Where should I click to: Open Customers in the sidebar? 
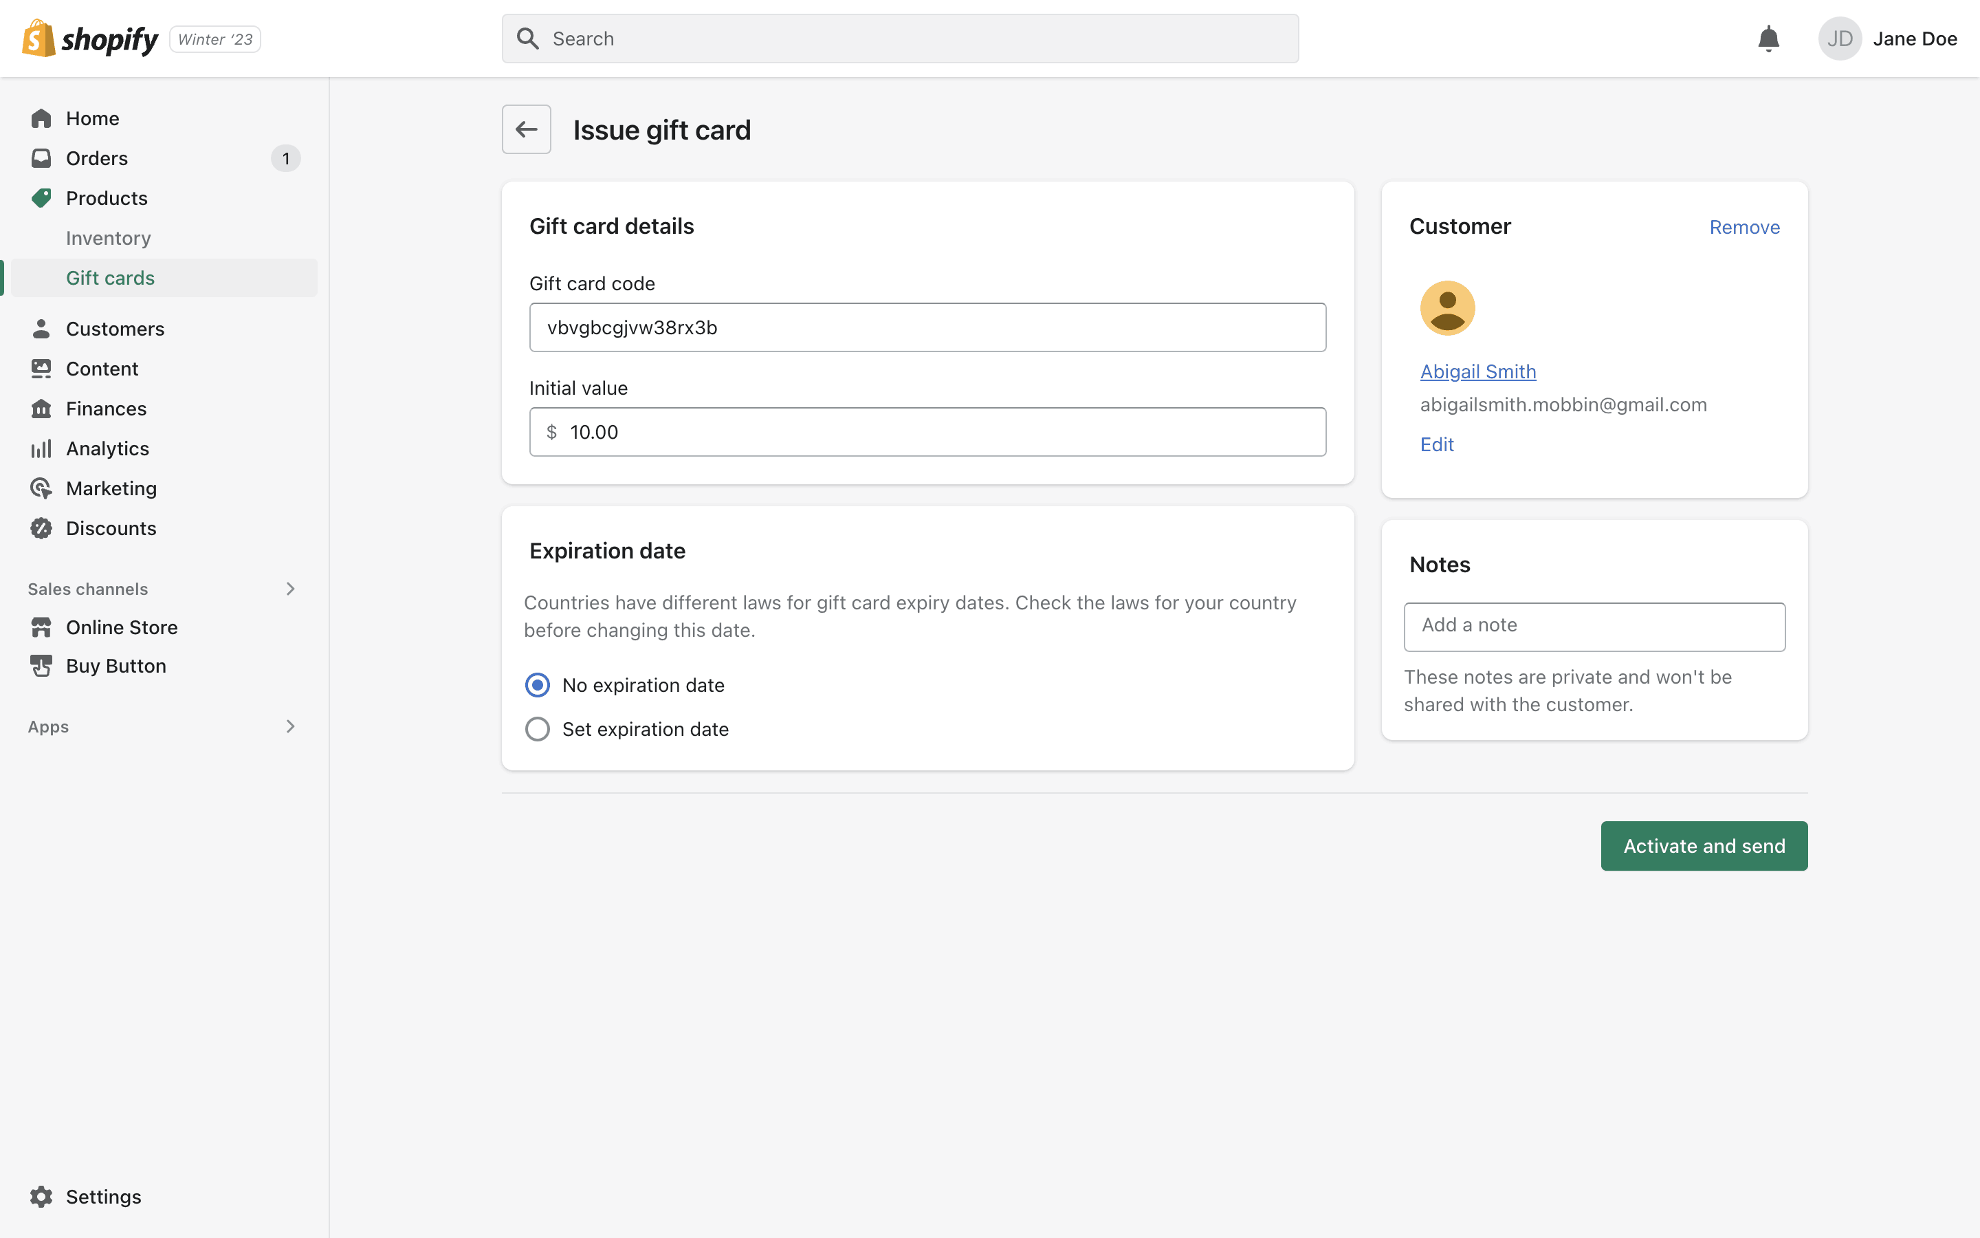(115, 329)
